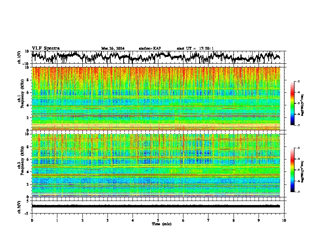Click the ch.1 spectrogram panel
Screen dimensions: 320x247
click(x=156, y=98)
